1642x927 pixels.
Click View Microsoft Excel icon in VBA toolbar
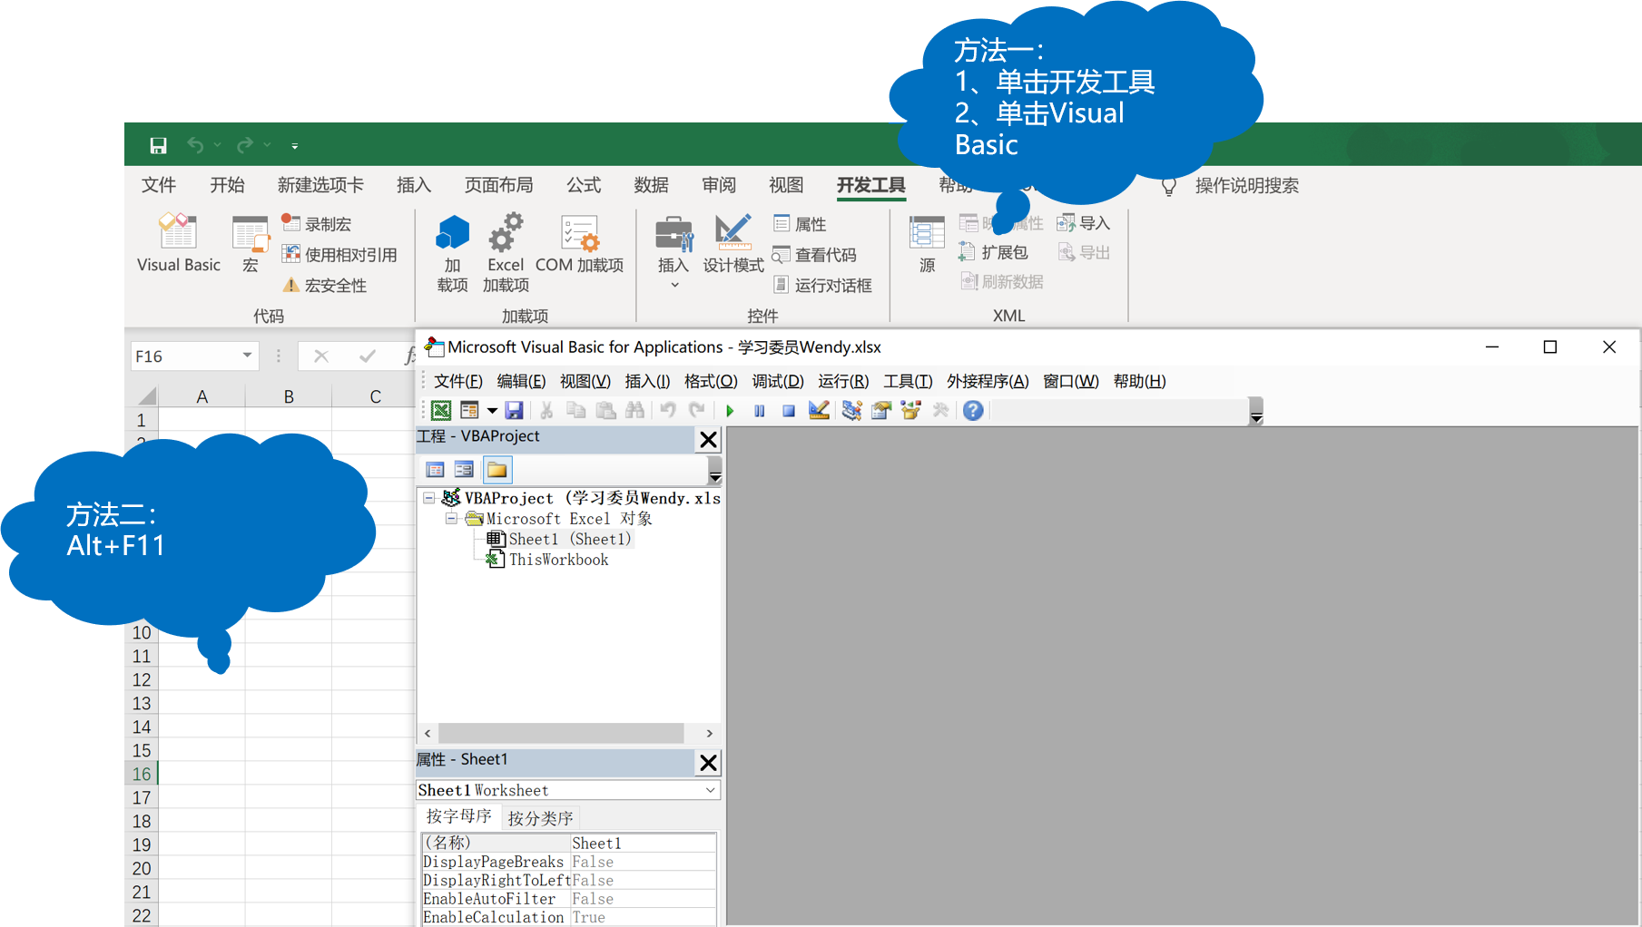(441, 410)
